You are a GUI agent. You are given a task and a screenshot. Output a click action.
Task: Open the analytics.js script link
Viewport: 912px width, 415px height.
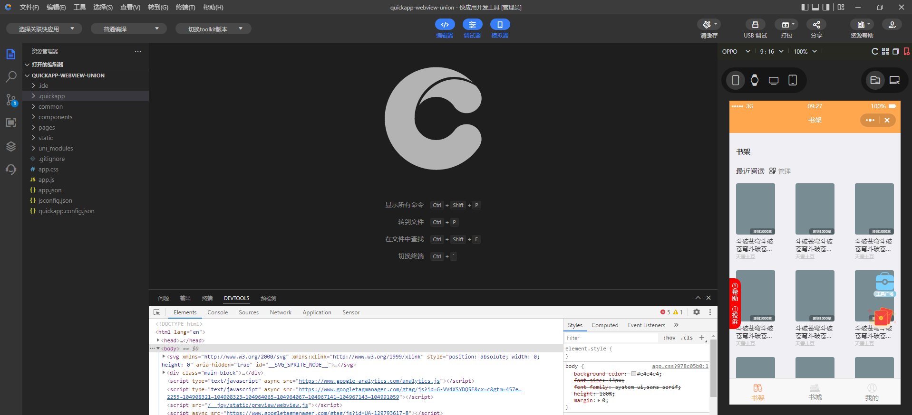(369, 381)
